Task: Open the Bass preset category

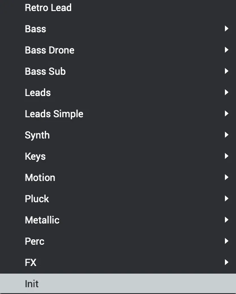Action: 118,29
